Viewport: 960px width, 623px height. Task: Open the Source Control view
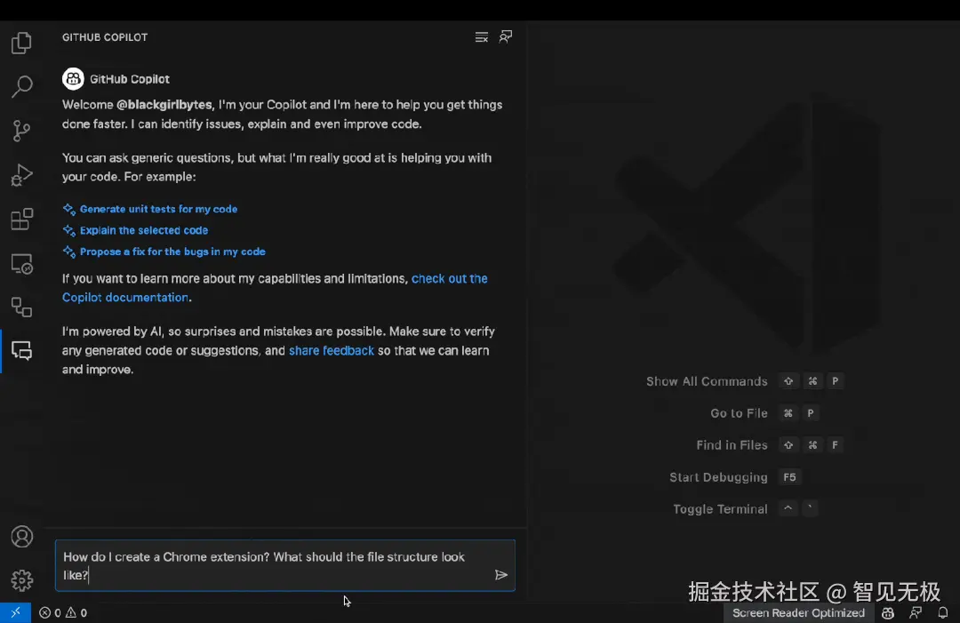pyautogui.click(x=21, y=131)
